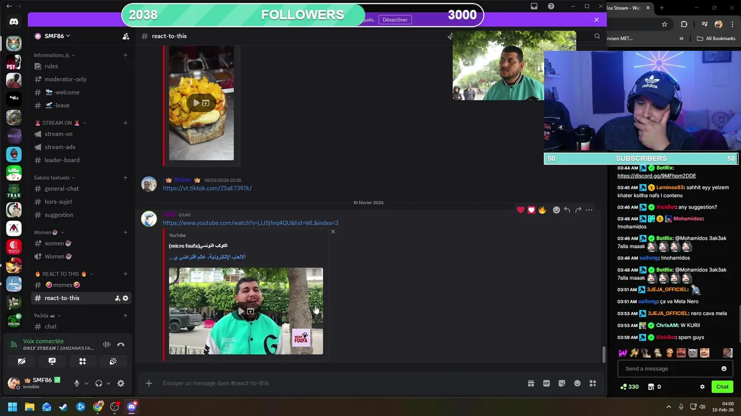
Task: Add channel to STREAM ON category
Action: (125, 123)
